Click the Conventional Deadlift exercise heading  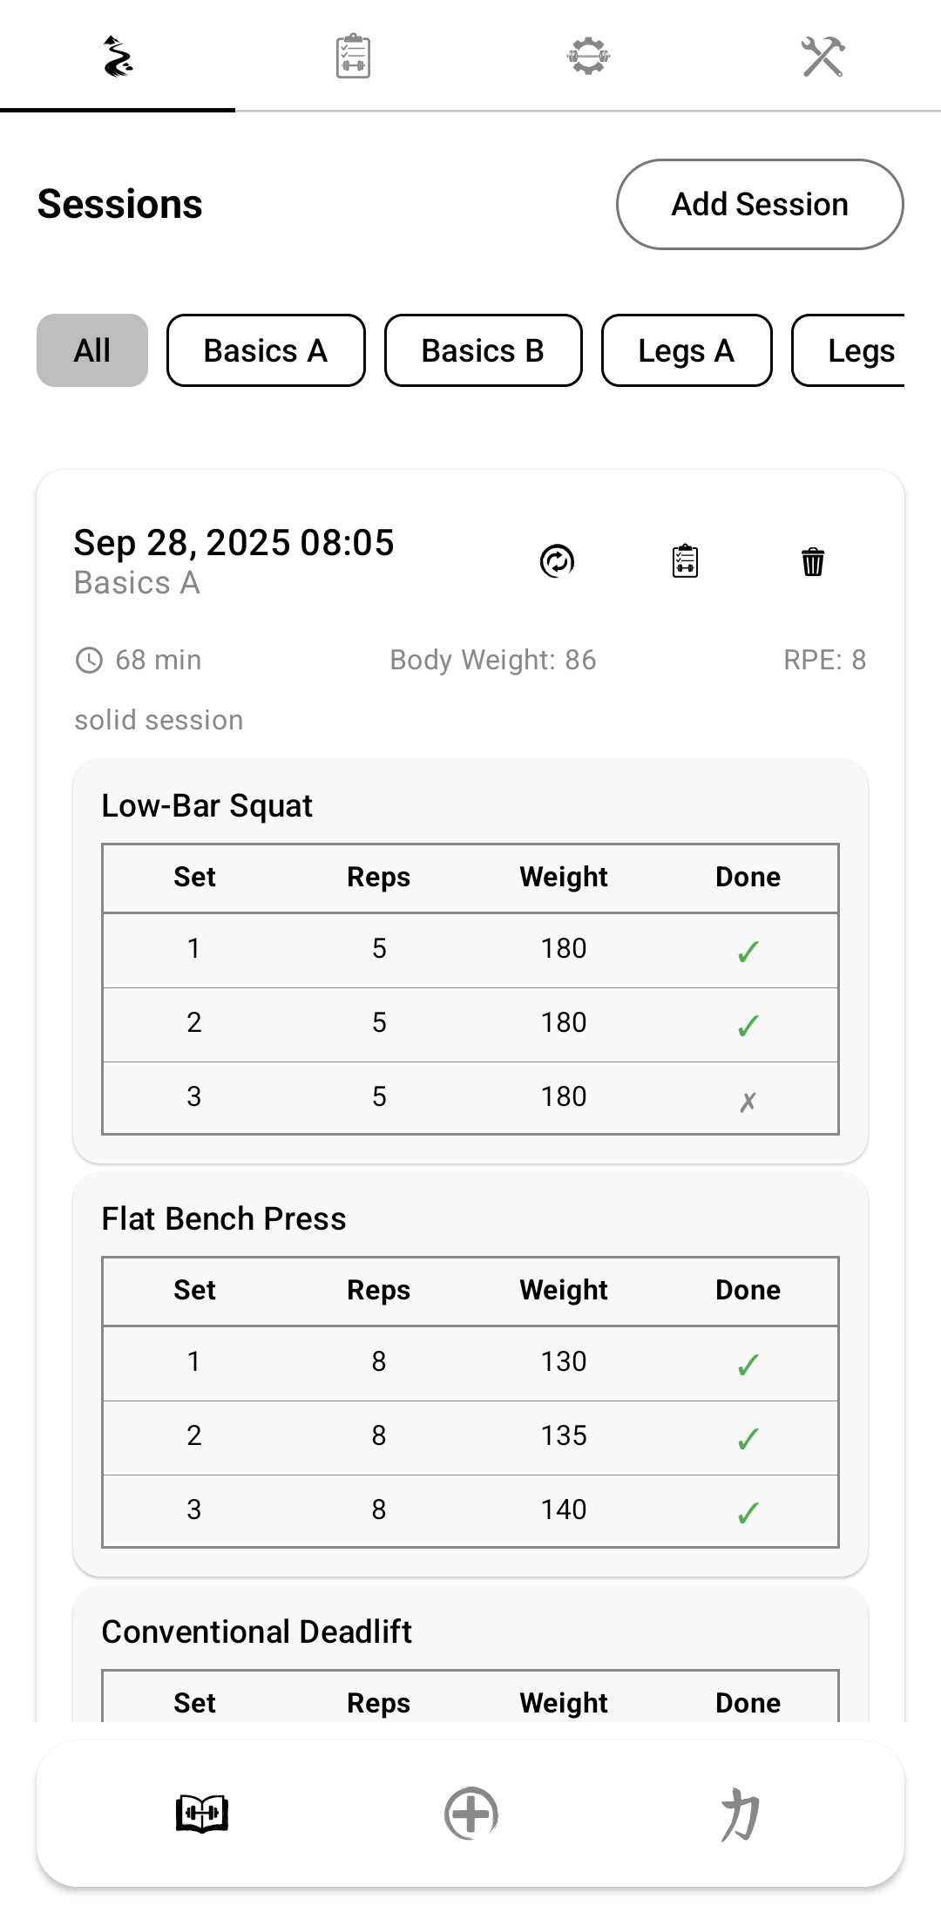(x=257, y=1631)
